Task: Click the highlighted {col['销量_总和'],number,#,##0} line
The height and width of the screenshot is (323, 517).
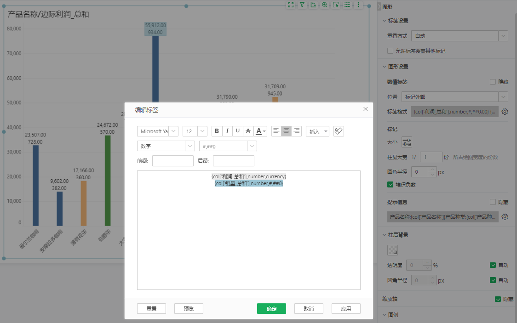Action: [x=248, y=183]
